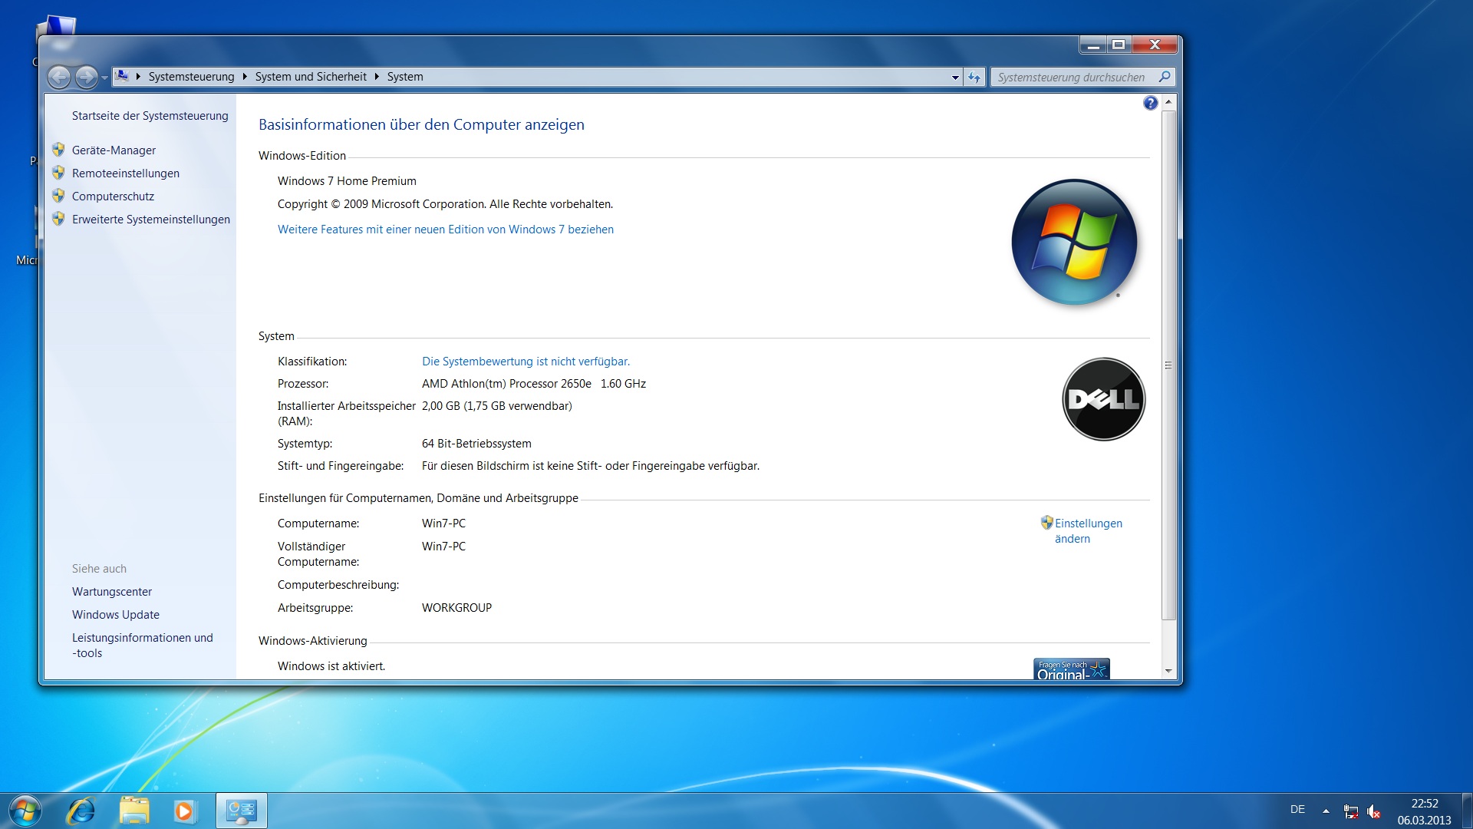The width and height of the screenshot is (1473, 829).
Task: Click the muted volume tray icon
Action: [1374, 811]
